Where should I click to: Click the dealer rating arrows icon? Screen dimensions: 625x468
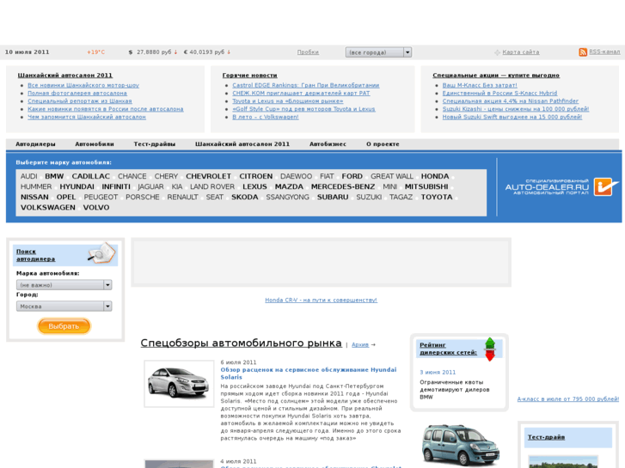490,349
